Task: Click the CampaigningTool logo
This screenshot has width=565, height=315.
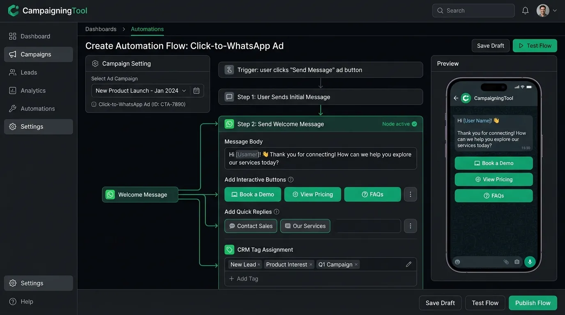Action: coord(48,11)
